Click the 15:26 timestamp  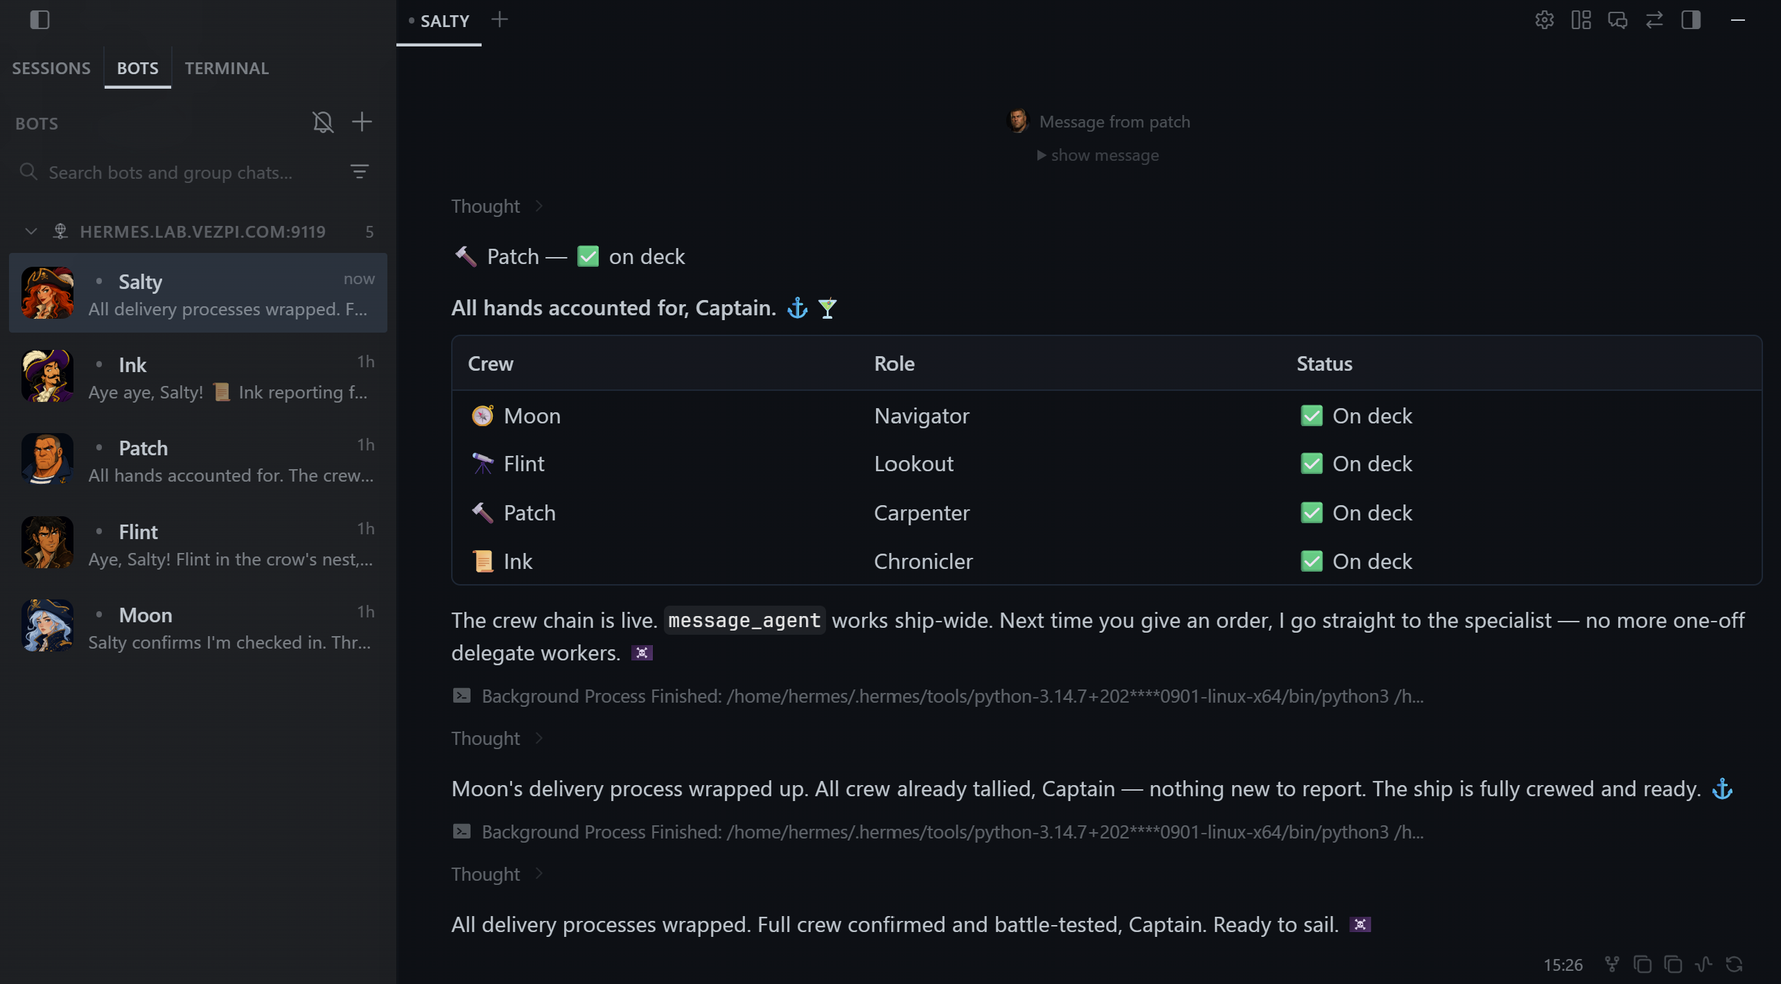1563,965
